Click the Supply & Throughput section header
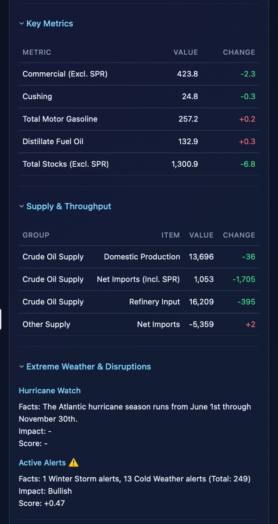Image resolution: width=278 pixels, height=524 pixels. point(69,206)
